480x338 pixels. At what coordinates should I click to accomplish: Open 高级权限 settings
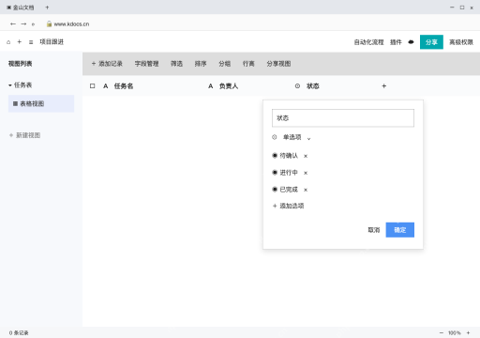pyautogui.click(x=461, y=42)
